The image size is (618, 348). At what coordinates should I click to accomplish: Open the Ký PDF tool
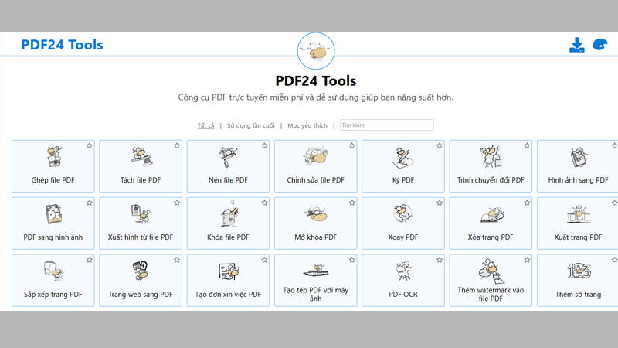(x=402, y=166)
